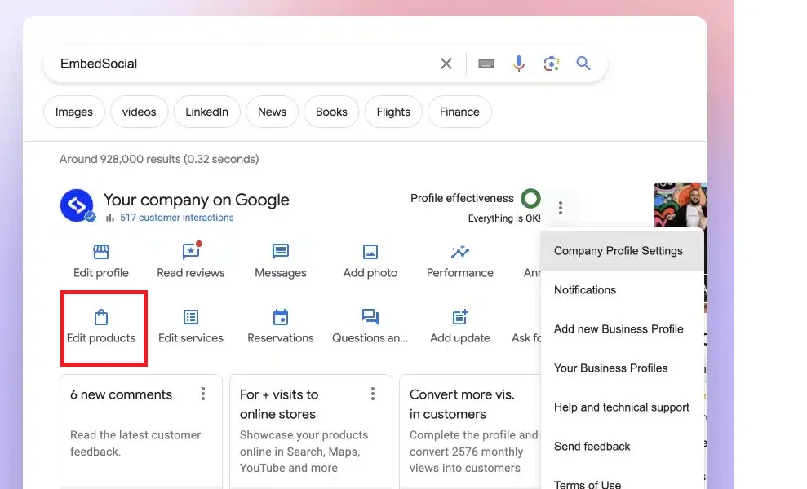Select Notifications in the dropdown menu
This screenshot has width=807, height=489.
(x=623, y=290)
